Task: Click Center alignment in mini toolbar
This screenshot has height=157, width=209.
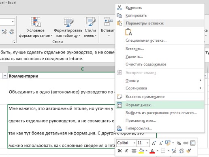Action: point(134,151)
